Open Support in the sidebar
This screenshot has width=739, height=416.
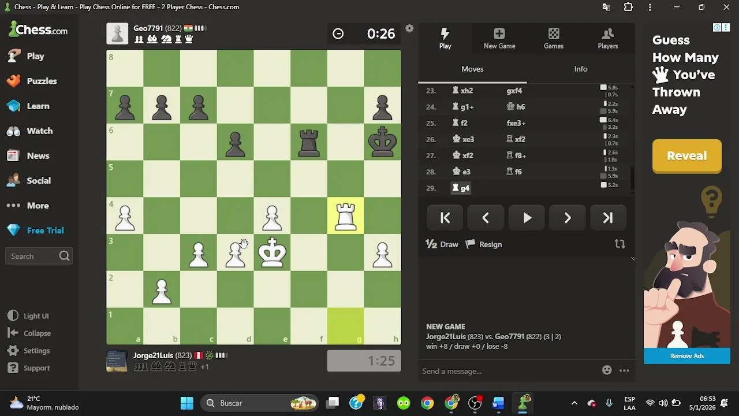[29, 368]
